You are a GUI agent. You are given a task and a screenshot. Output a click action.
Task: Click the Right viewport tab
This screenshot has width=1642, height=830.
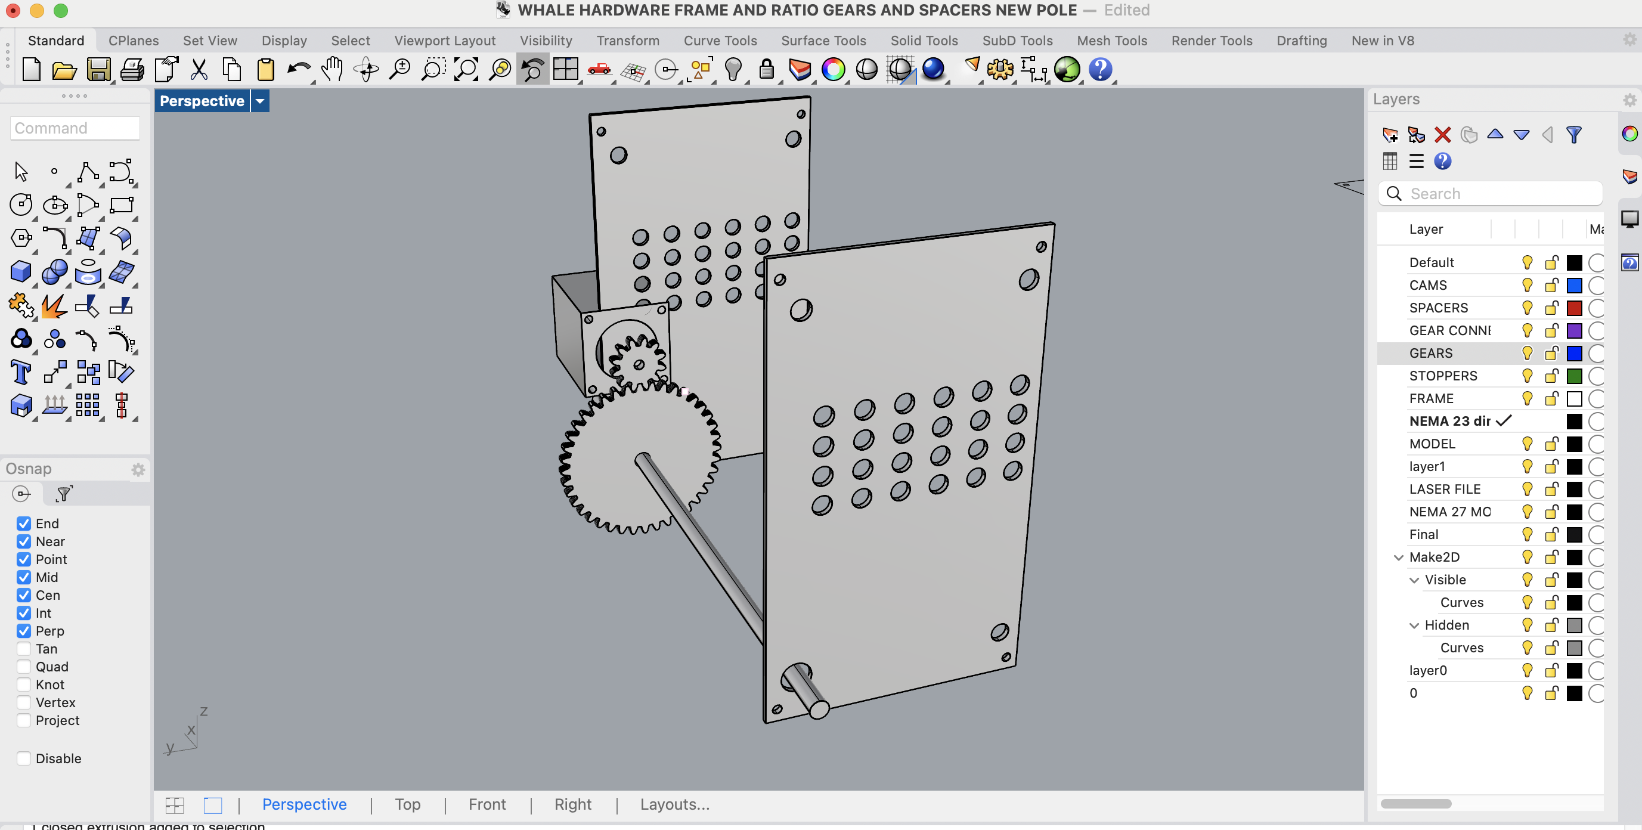[572, 804]
